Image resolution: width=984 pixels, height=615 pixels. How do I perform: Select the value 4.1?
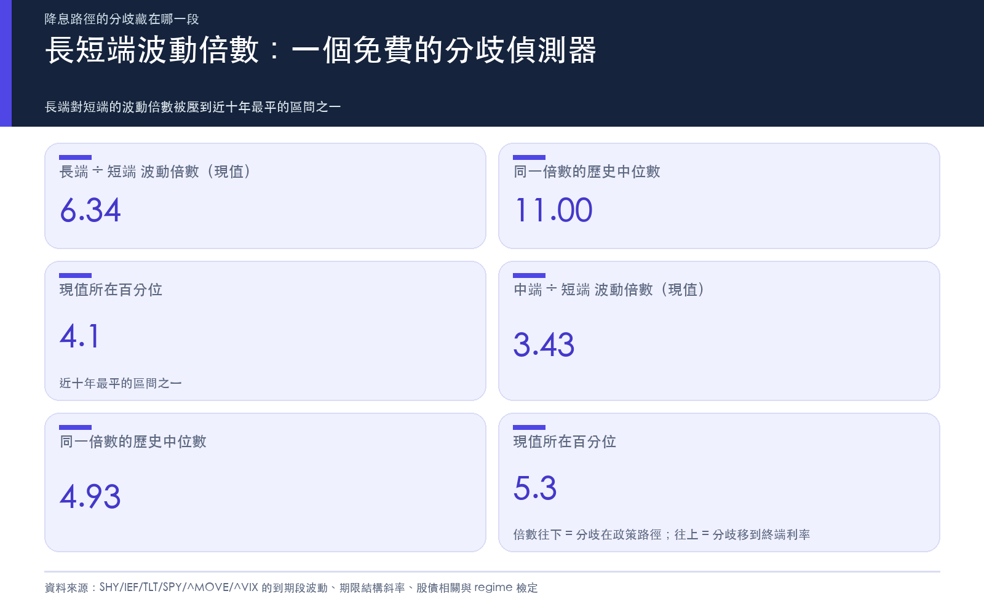[x=79, y=336]
